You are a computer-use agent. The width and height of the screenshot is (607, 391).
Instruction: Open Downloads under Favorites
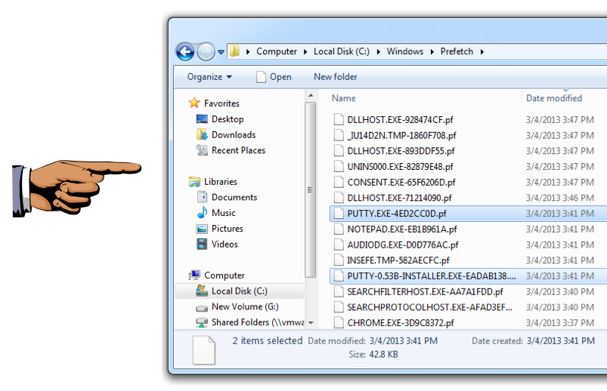[x=234, y=135]
